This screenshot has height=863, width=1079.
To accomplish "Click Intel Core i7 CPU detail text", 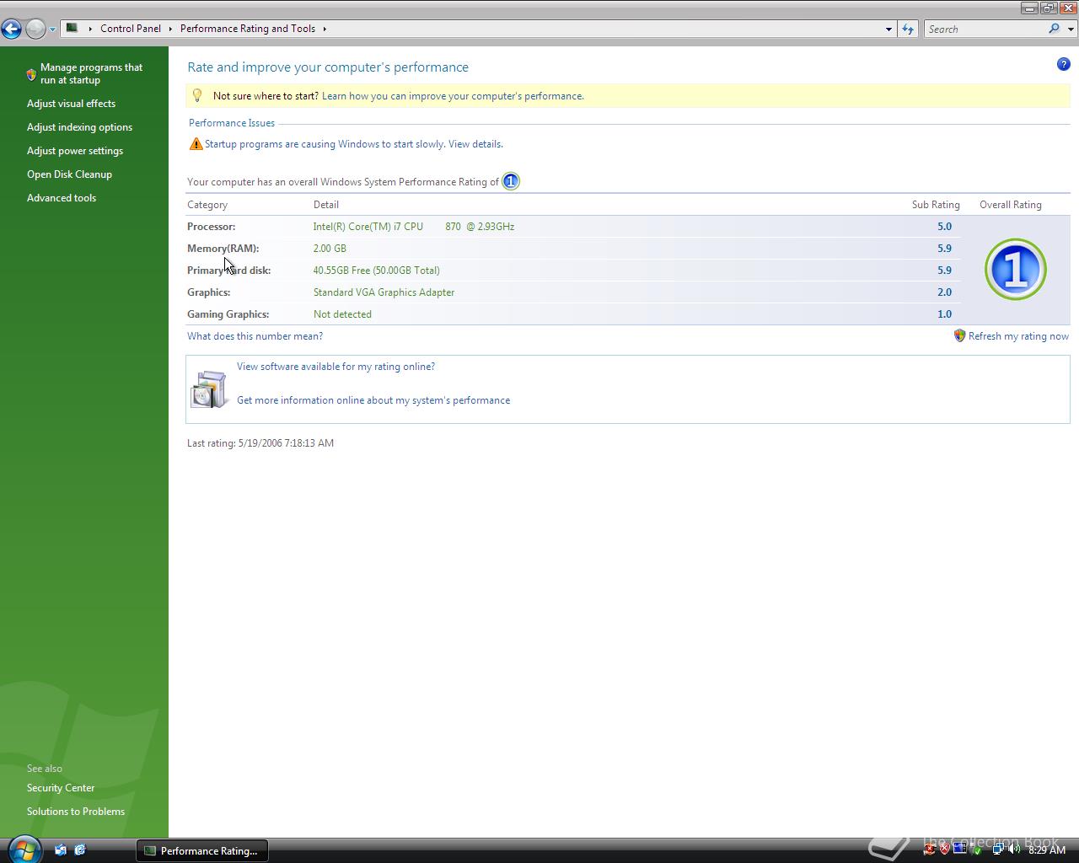I will (414, 227).
